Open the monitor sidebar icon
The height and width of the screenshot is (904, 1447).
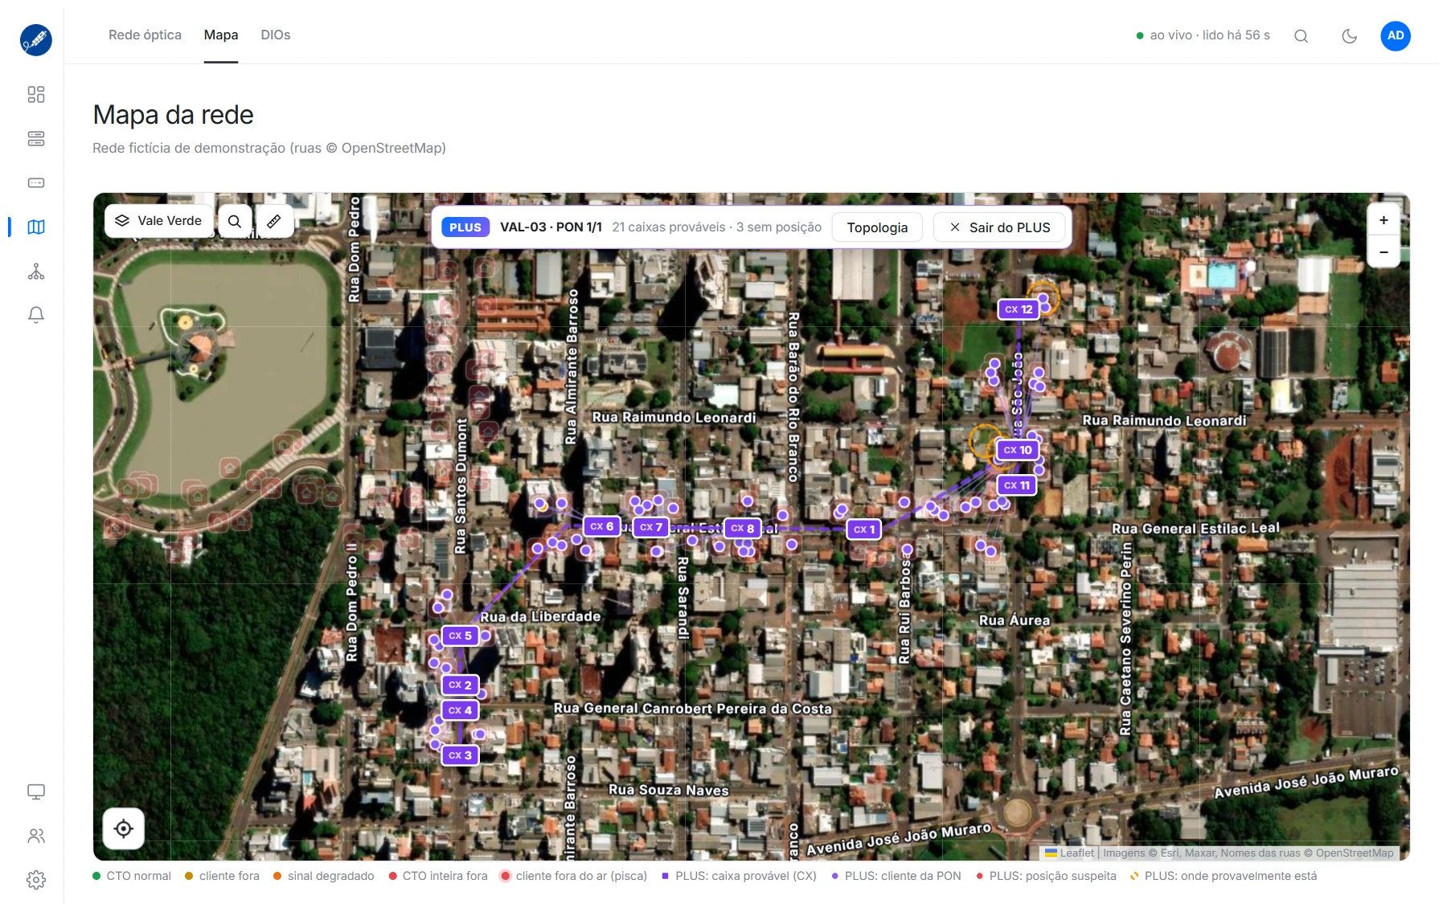point(36,792)
